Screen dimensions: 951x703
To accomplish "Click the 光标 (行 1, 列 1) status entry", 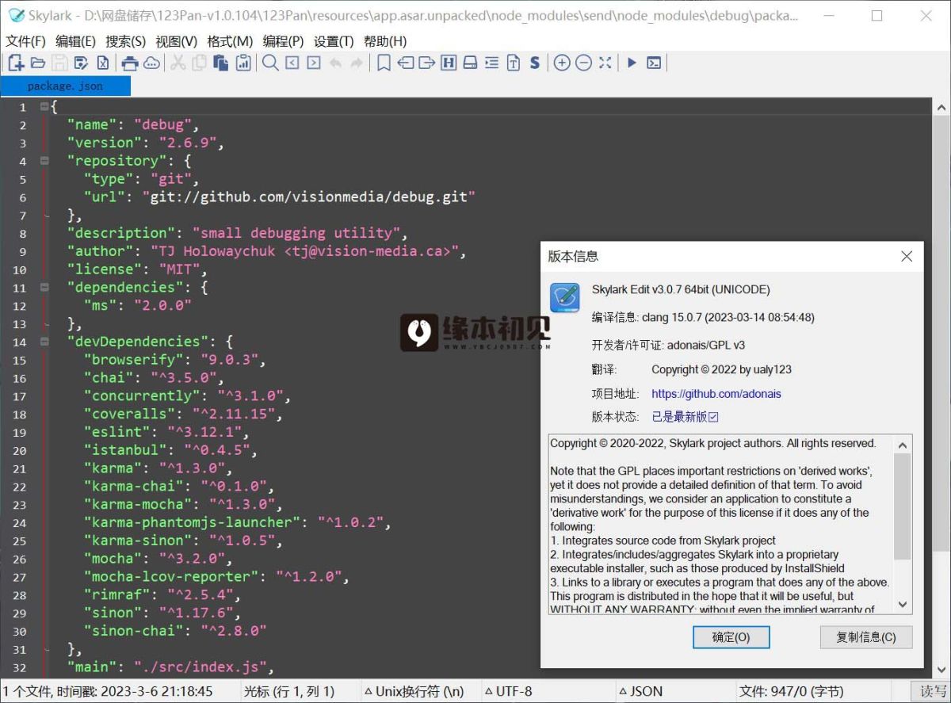I will [289, 691].
